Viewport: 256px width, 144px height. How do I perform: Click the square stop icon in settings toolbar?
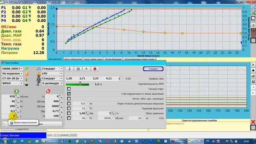tap(78, 69)
